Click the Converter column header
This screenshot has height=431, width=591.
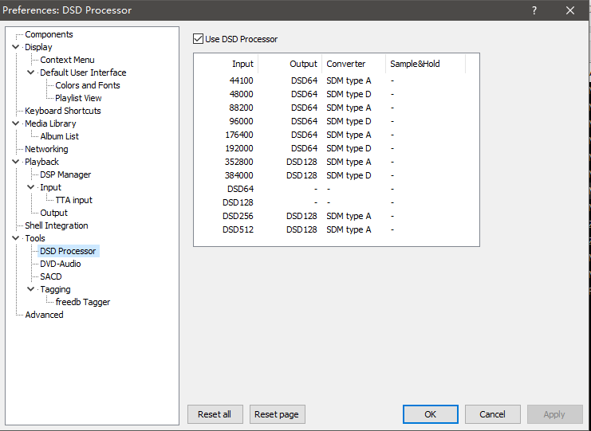click(346, 64)
